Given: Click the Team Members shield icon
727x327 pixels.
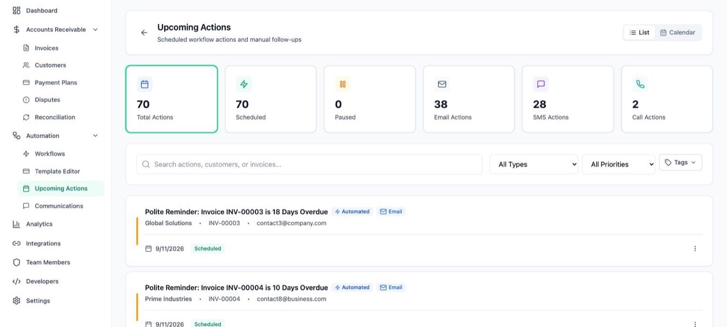Looking at the screenshot, I should coord(17,262).
